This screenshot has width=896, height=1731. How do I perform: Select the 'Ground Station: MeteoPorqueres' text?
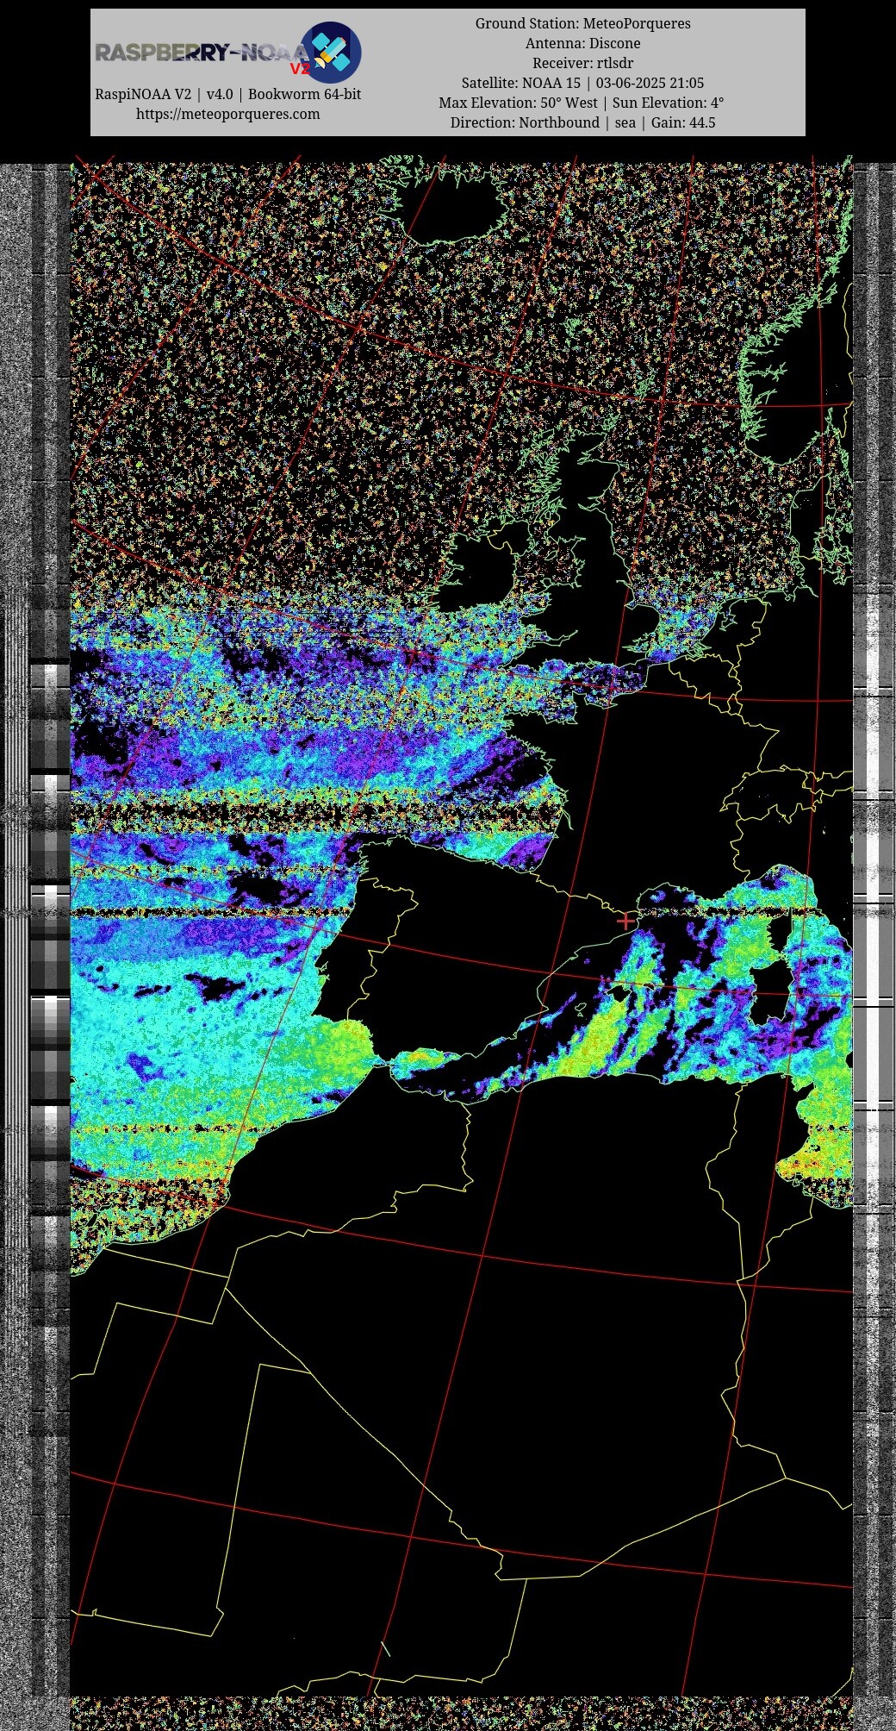583,23
